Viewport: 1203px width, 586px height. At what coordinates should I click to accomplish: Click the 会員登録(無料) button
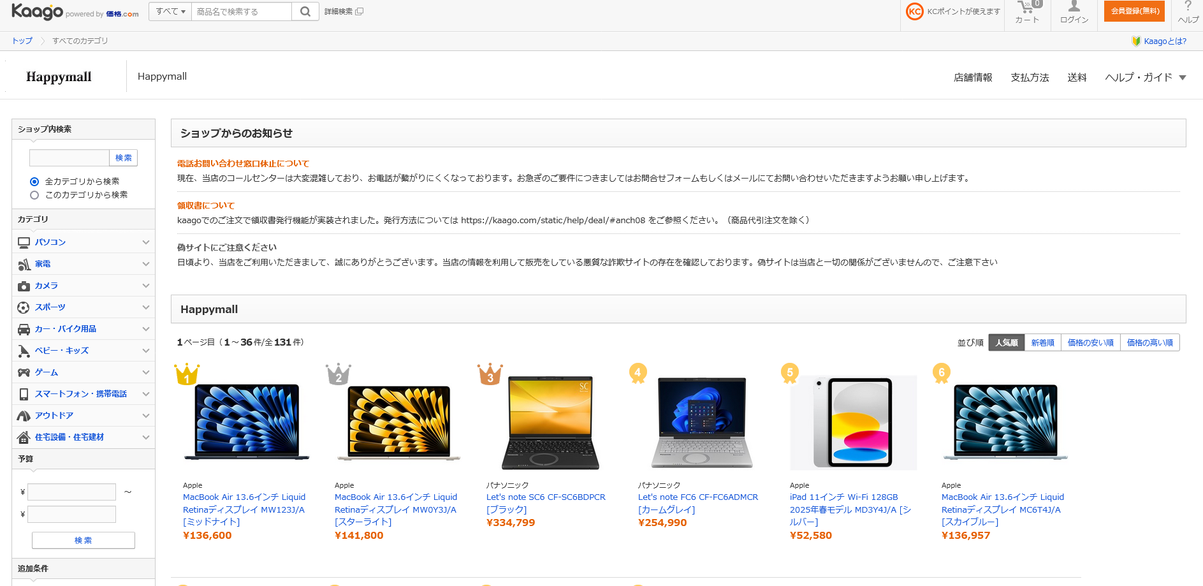coord(1134,11)
